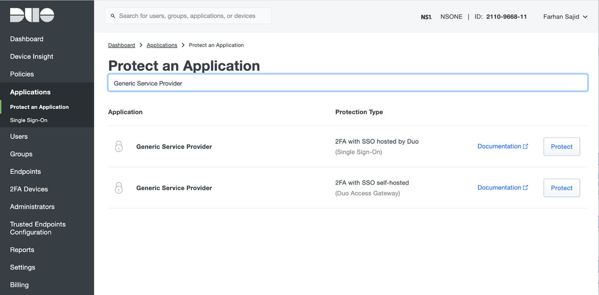Open Endpoints in sidebar
The height and width of the screenshot is (295, 599).
pyautogui.click(x=25, y=172)
